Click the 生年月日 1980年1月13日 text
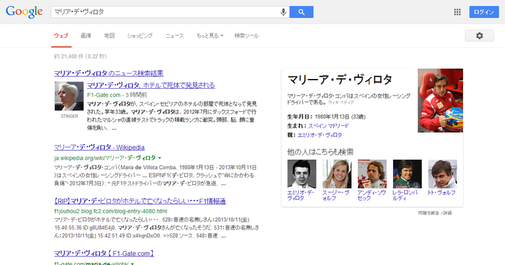This screenshot has width=505, height=265. [x=326, y=117]
